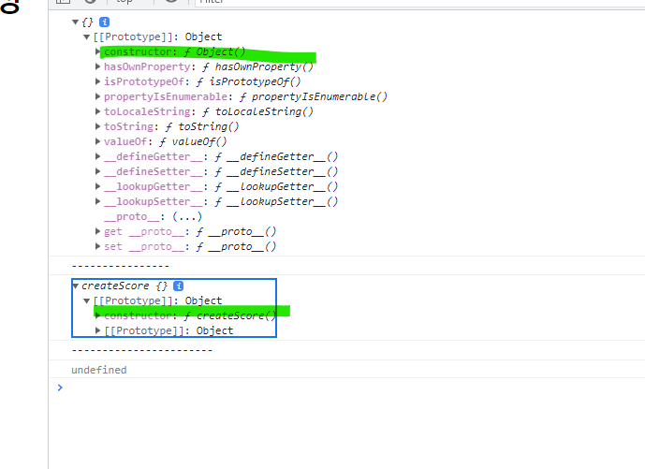Expand the propertyIsEnumerable function entry
The width and height of the screenshot is (645, 469).
pos(97,96)
